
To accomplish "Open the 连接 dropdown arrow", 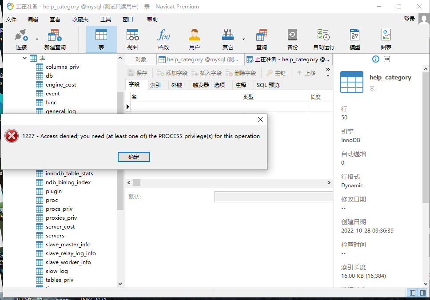I will pos(37,39).
